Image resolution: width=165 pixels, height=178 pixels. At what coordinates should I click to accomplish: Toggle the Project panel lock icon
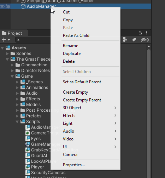coord(140,33)
